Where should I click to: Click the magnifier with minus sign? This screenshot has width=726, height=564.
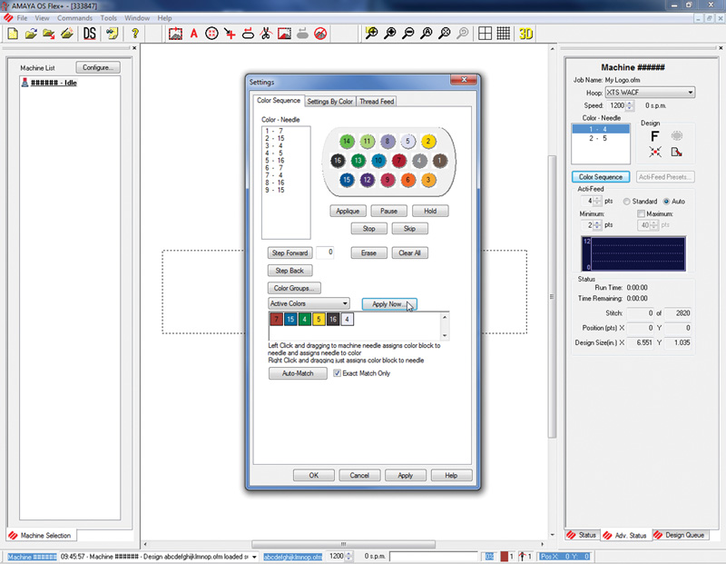pyautogui.click(x=407, y=34)
